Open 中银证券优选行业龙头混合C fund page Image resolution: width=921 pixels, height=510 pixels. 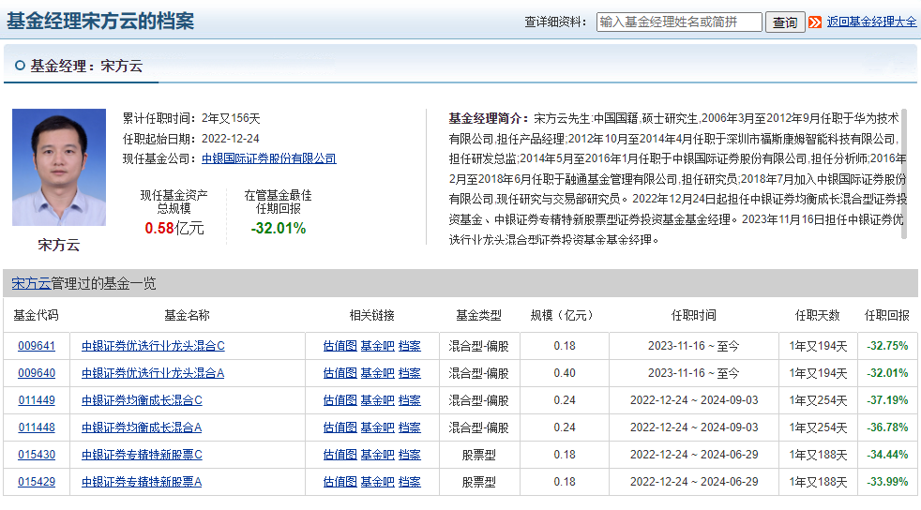pos(153,346)
